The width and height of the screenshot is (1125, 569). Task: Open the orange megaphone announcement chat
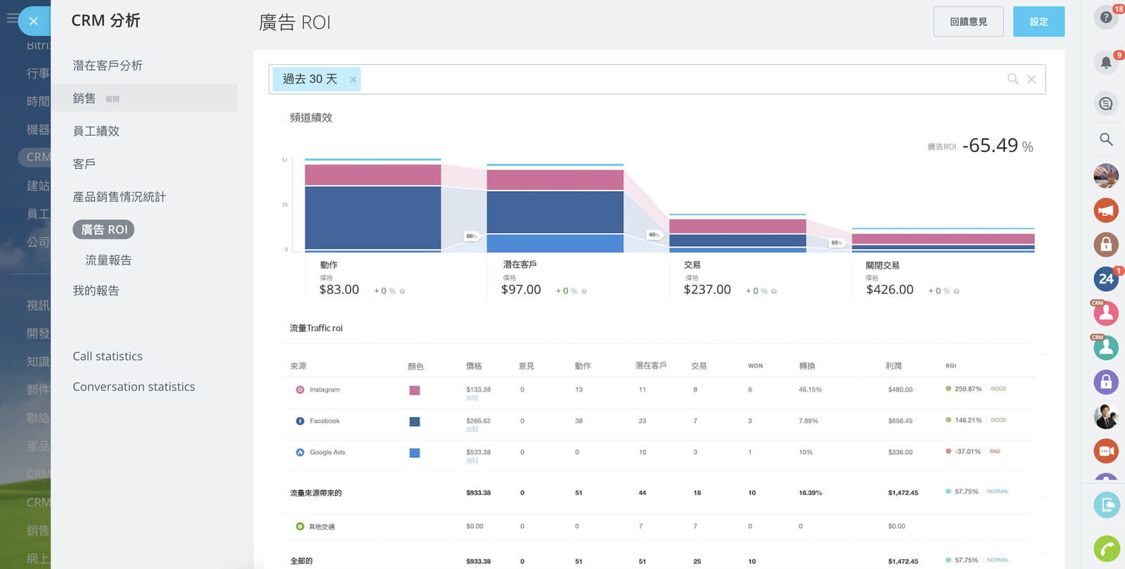(x=1106, y=210)
